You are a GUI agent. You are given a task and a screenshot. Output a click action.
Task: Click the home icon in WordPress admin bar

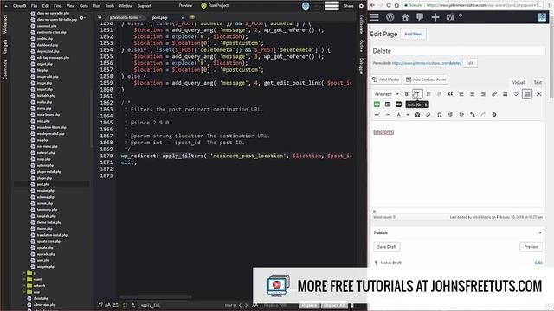pyautogui.click(x=405, y=17)
